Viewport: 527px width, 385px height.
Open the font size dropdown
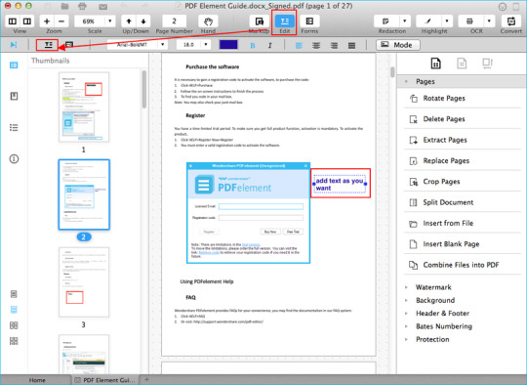click(193, 45)
